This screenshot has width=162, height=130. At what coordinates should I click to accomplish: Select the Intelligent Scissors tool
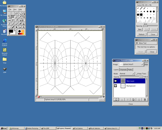coord(9,17)
